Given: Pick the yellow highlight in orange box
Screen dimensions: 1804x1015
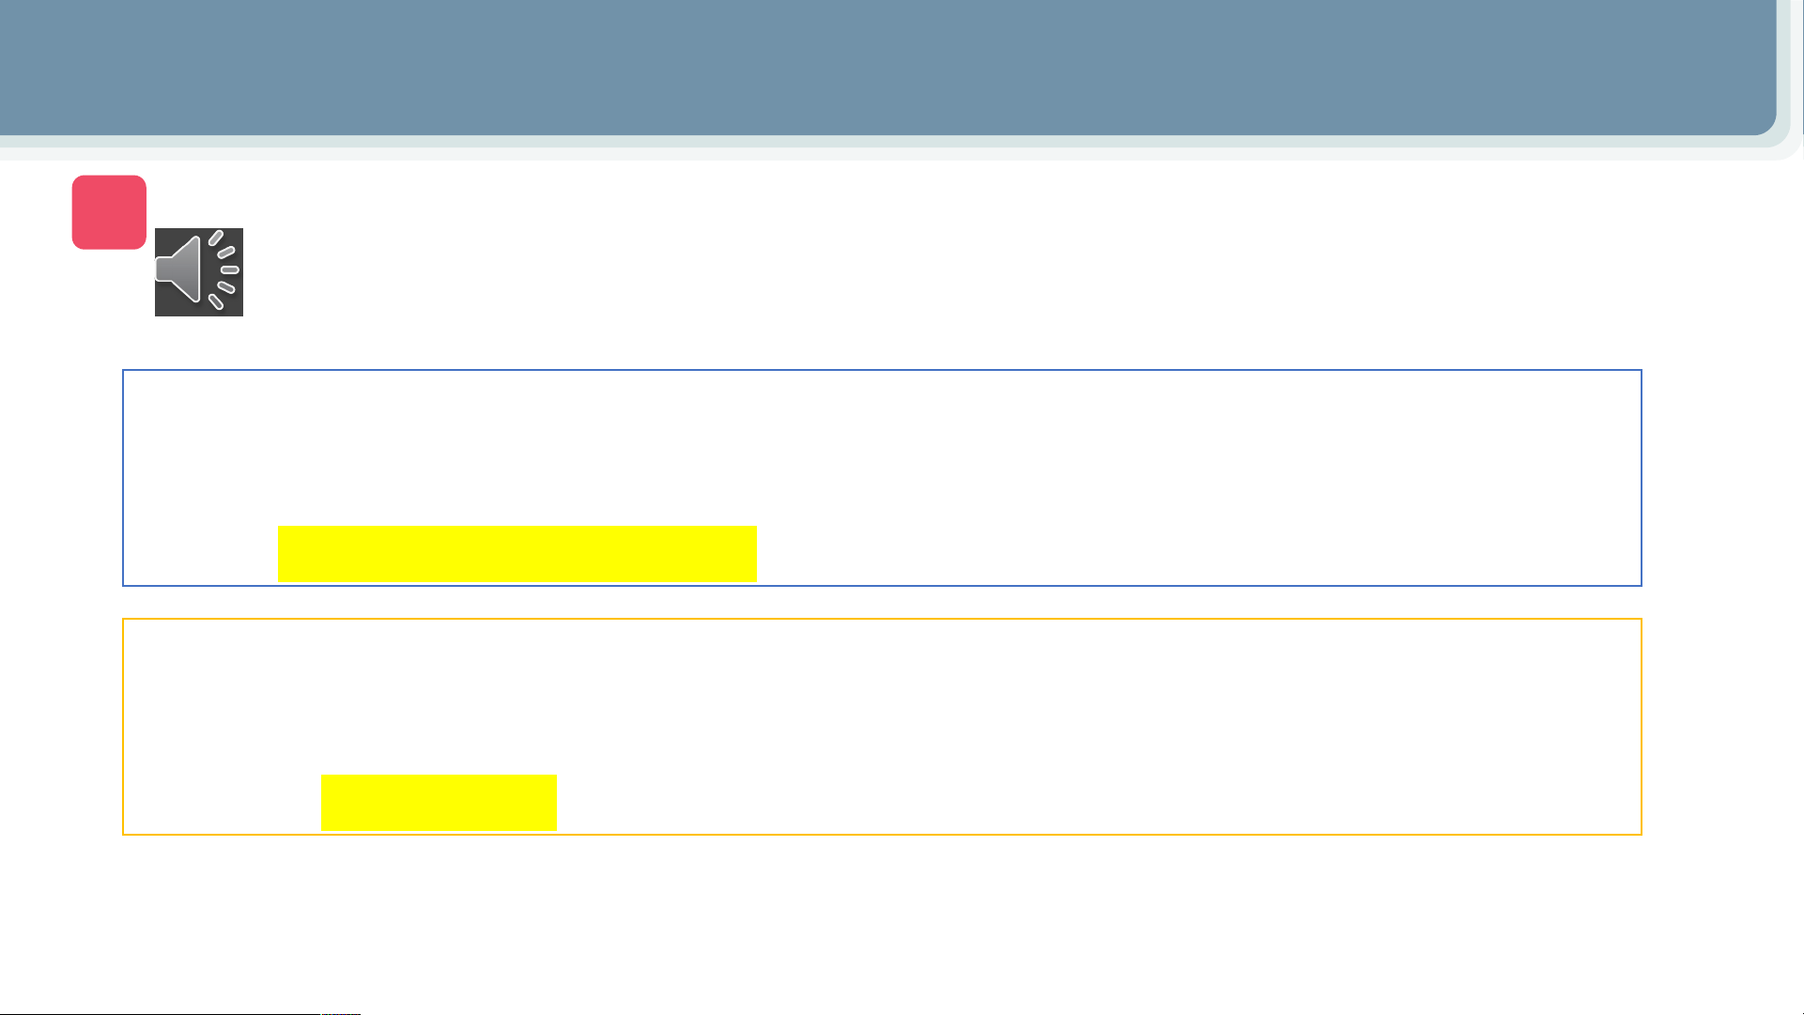Looking at the screenshot, I should (x=439, y=803).
